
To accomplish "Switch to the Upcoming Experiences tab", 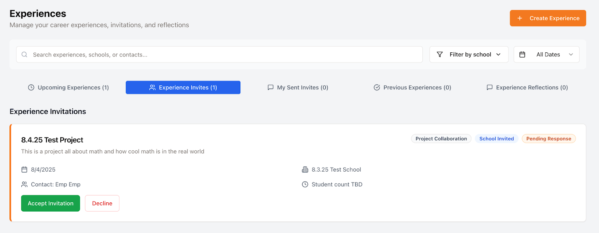I will [69, 88].
